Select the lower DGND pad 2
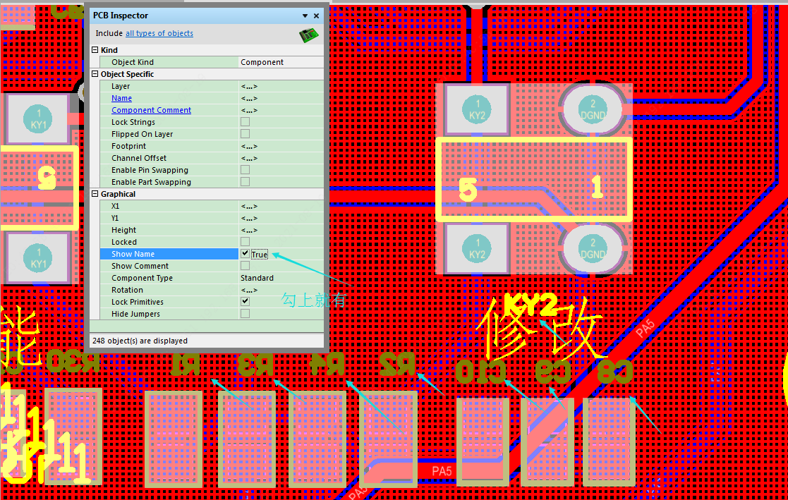788x500 pixels. pos(593,249)
